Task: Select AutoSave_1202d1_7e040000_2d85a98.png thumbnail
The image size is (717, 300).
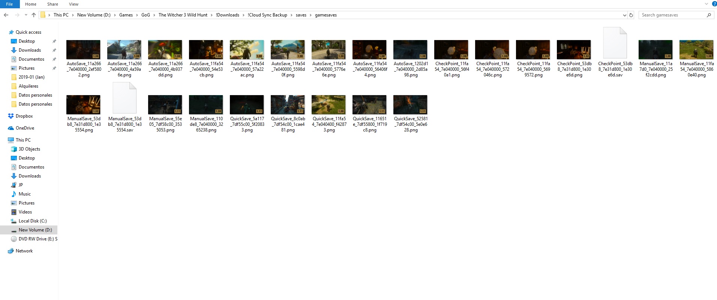Action: pos(410,49)
